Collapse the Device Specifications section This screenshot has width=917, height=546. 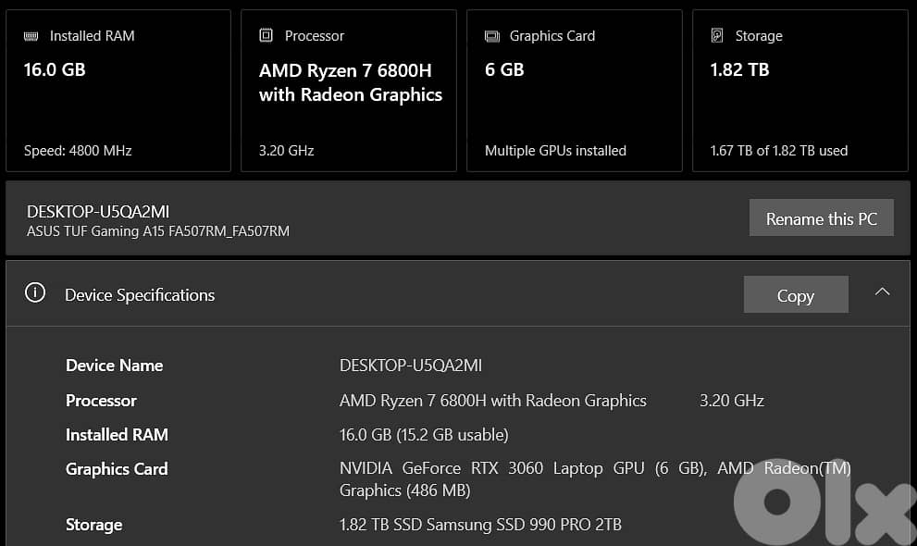[882, 292]
